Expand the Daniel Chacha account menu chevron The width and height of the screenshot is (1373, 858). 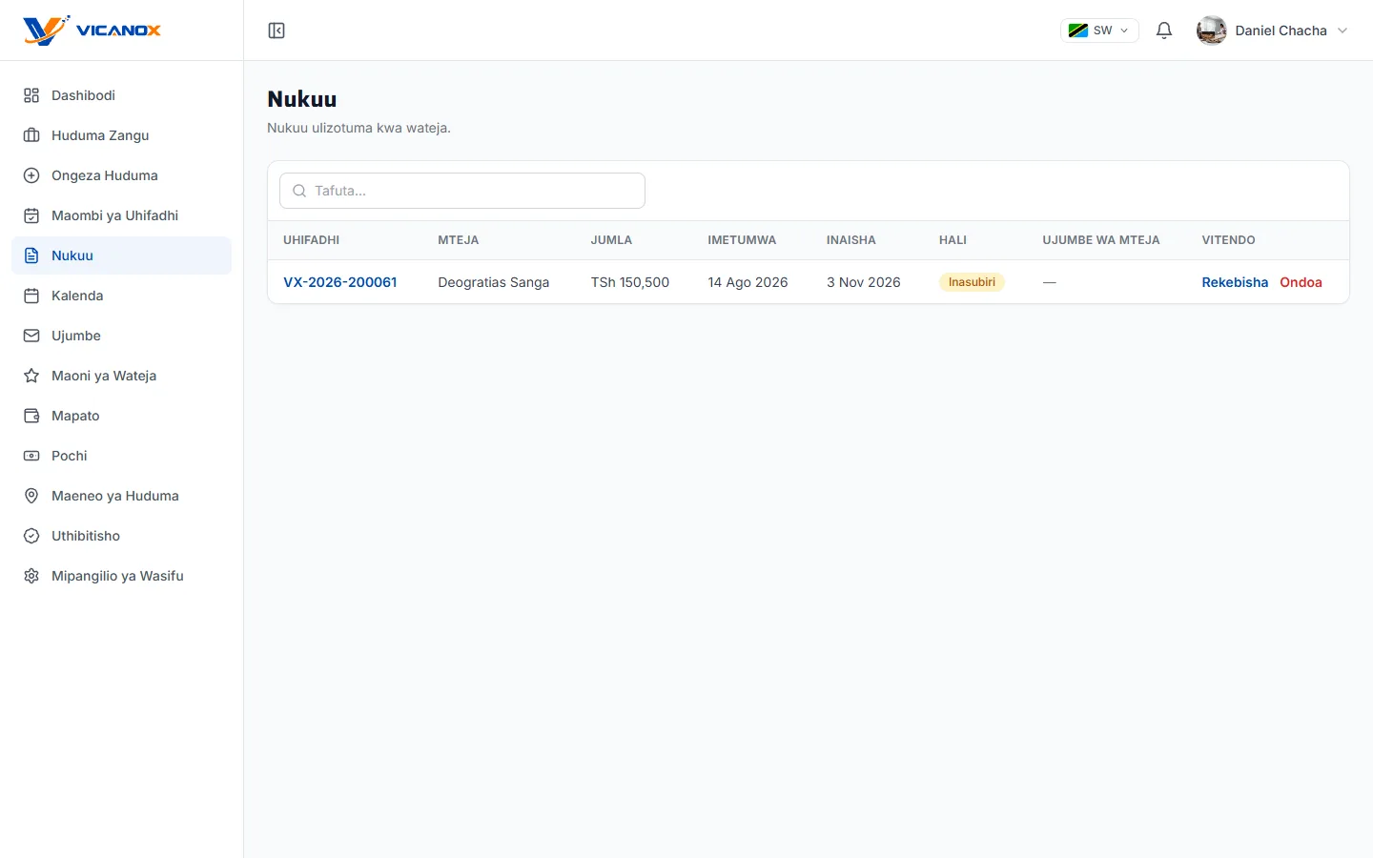[1342, 31]
